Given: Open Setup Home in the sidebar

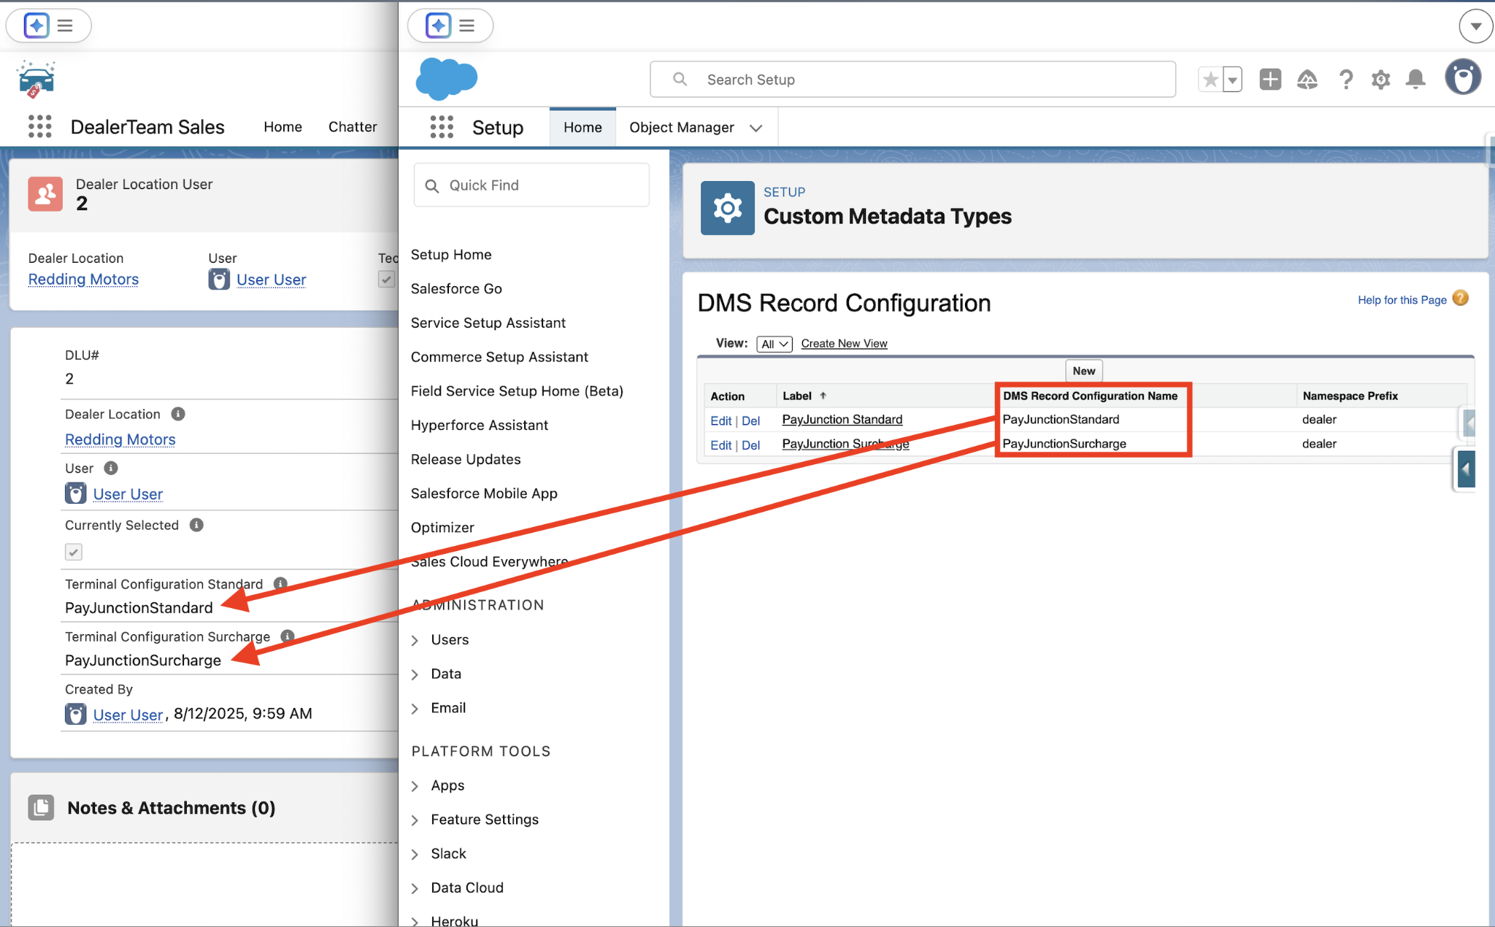Looking at the screenshot, I should coord(451,255).
